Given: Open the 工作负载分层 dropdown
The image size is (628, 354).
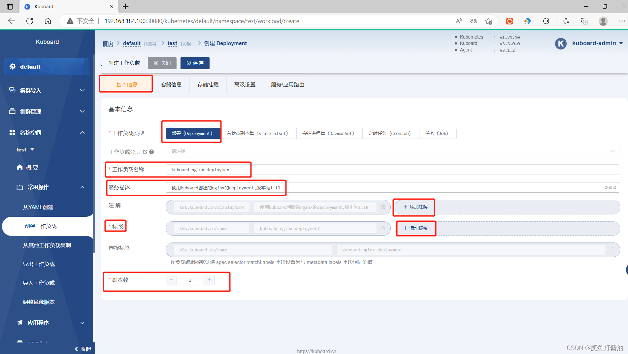Looking at the screenshot, I should 393,151.
